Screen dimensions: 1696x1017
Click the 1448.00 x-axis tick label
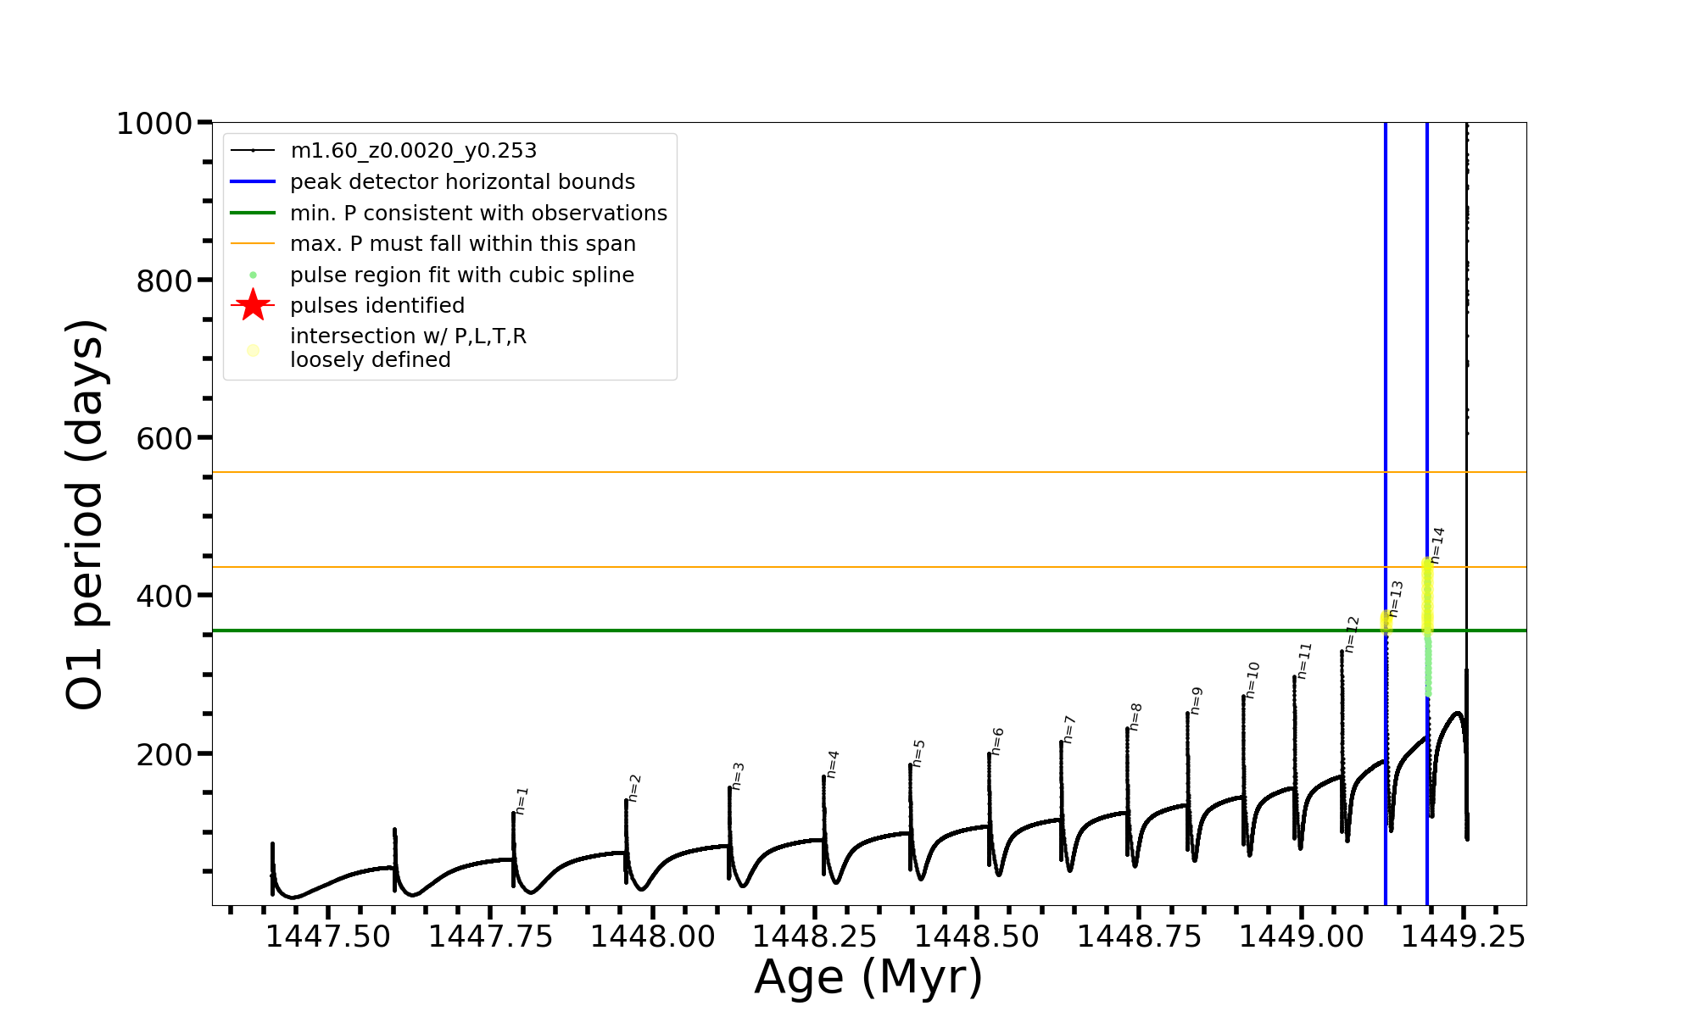click(653, 936)
